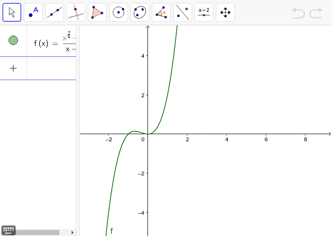Select the Point tool
This screenshot has width=332, height=237.
(x=33, y=12)
